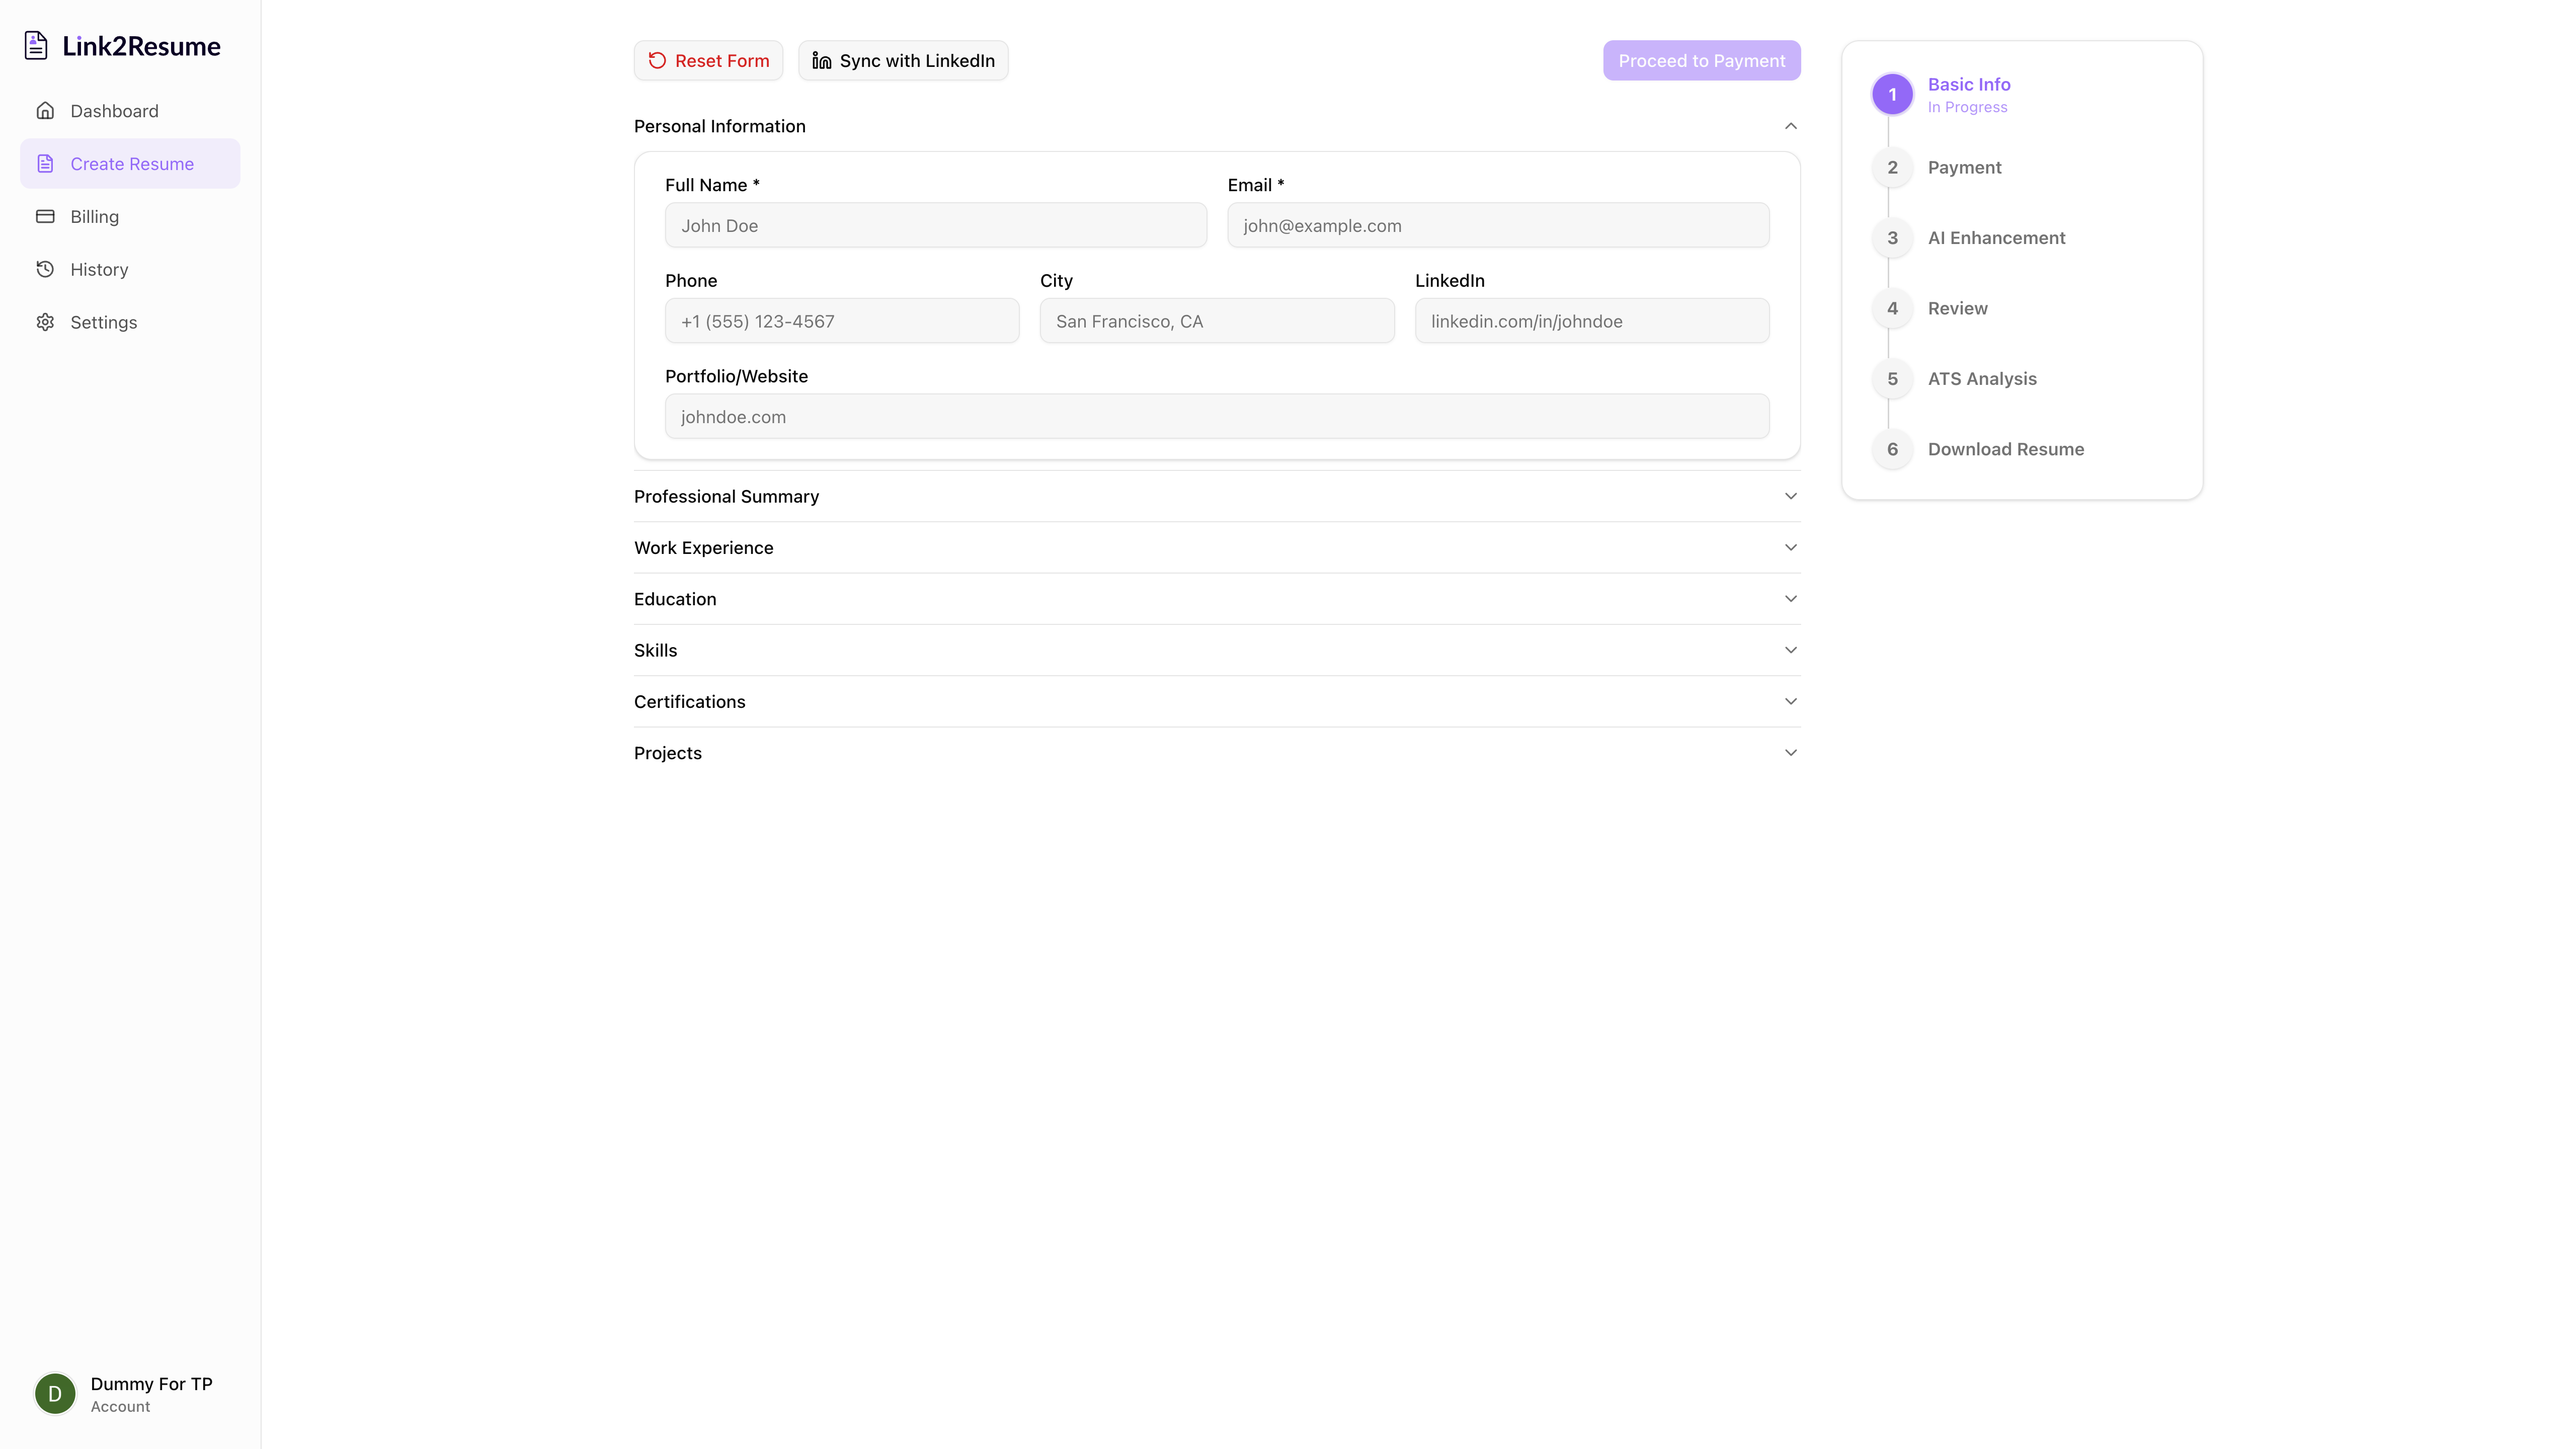Click the History clock icon

click(46, 269)
